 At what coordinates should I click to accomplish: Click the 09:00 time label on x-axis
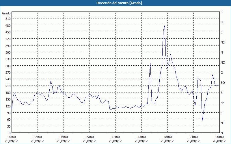click(90, 137)
